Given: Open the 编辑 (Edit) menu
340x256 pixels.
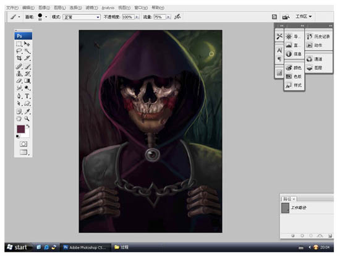Looking at the screenshot, I should tap(28, 7).
